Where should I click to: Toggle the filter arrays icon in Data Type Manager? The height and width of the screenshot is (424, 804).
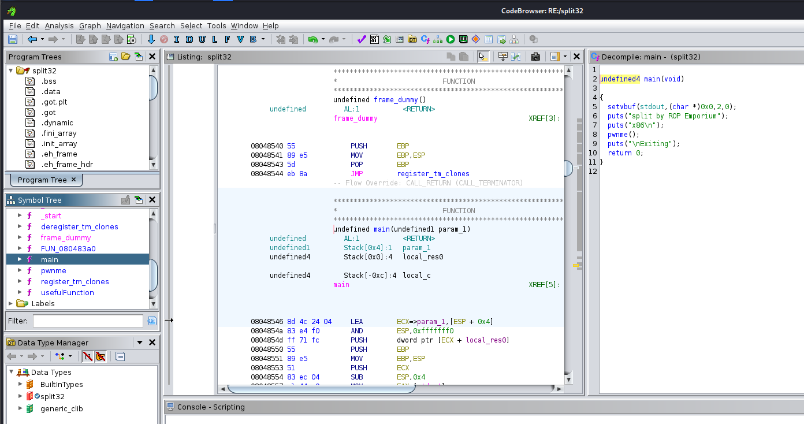[x=88, y=356]
